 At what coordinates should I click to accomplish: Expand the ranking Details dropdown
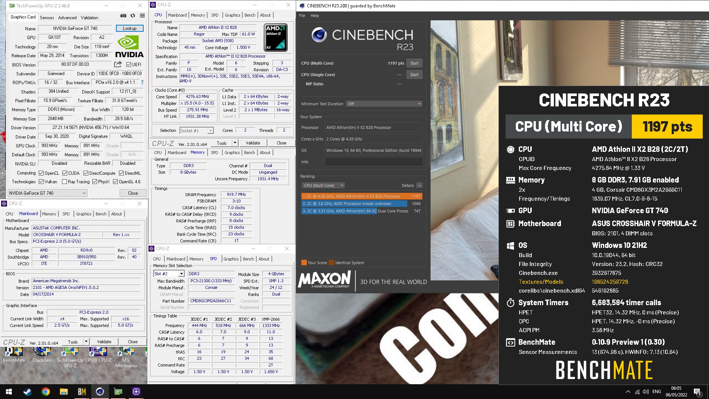coord(419,185)
